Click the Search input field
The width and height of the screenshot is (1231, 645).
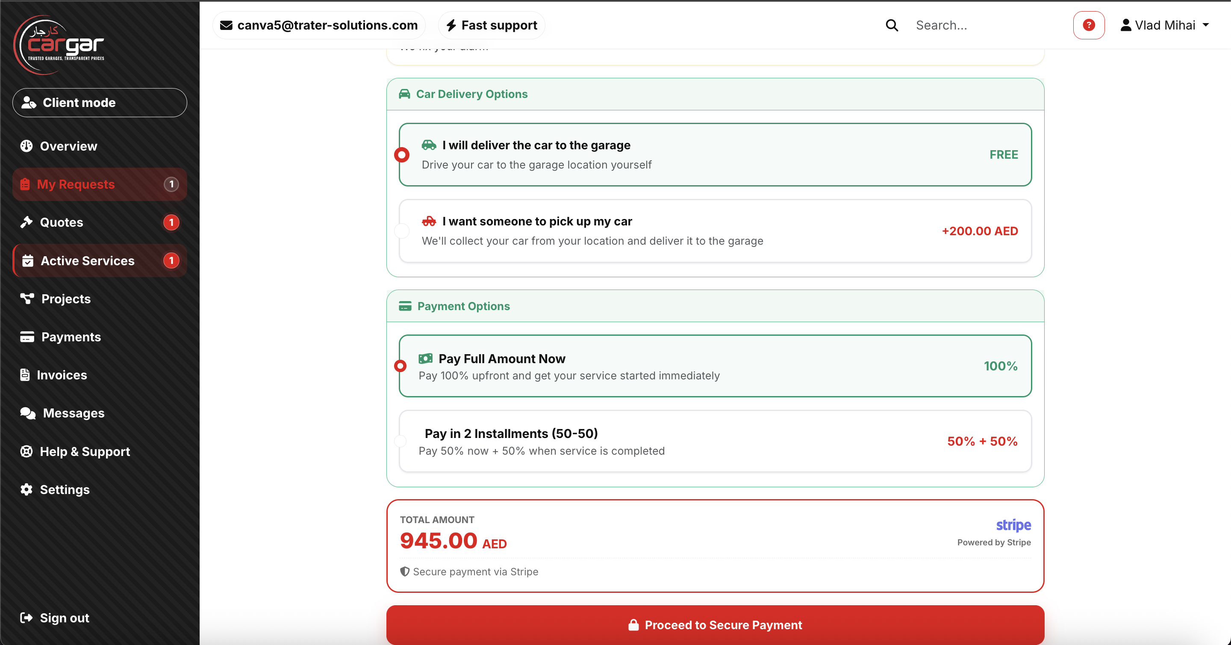980,25
